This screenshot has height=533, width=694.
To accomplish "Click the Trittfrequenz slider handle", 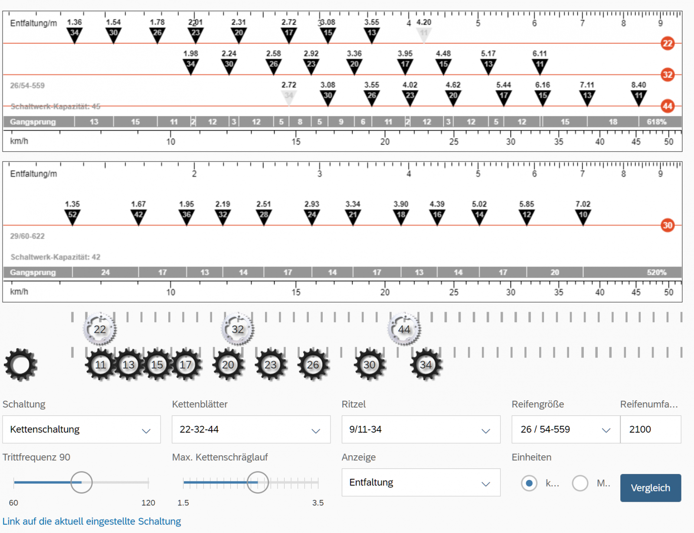I will (82, 482).
